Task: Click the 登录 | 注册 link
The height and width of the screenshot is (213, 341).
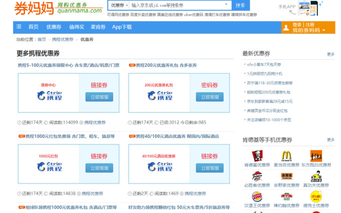Action: [x=303, y=25]
